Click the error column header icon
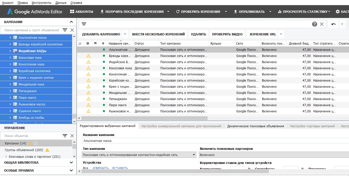 point(88,43)
